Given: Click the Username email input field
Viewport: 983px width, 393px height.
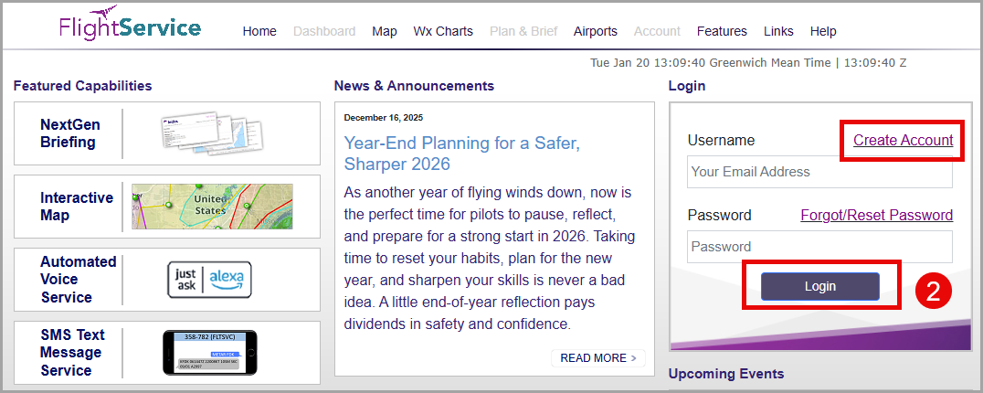Looking at the screenshot, I should (819, 172).
